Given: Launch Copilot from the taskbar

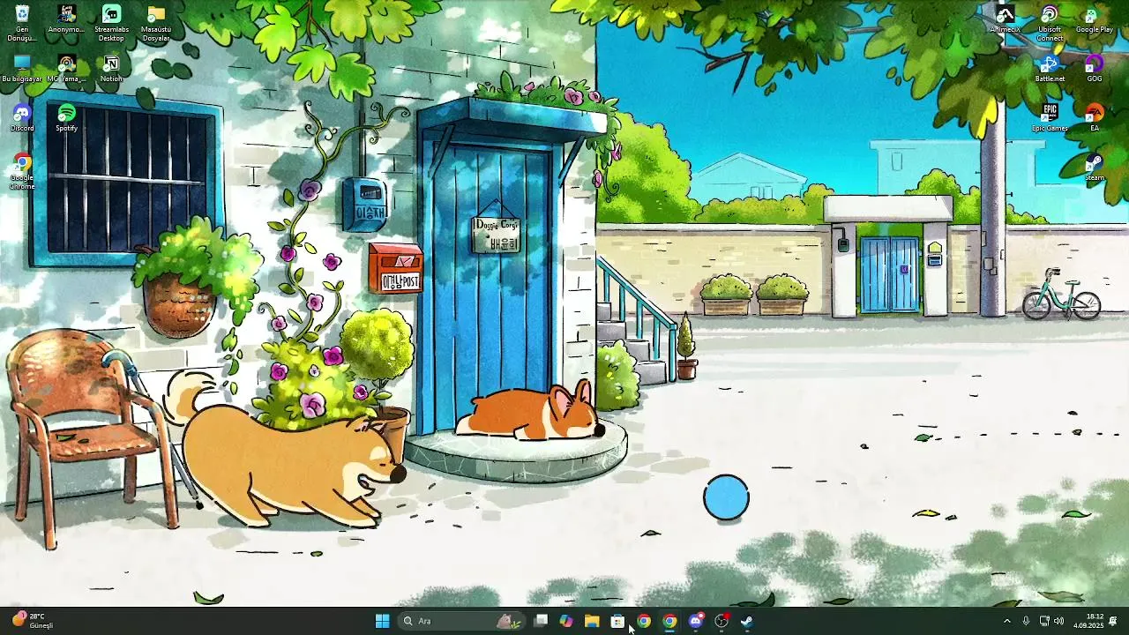Looking at the screenshot, I should pos(566,621).
